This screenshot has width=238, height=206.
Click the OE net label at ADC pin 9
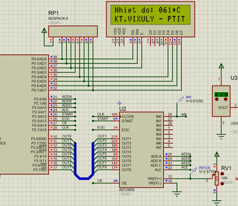100,181
